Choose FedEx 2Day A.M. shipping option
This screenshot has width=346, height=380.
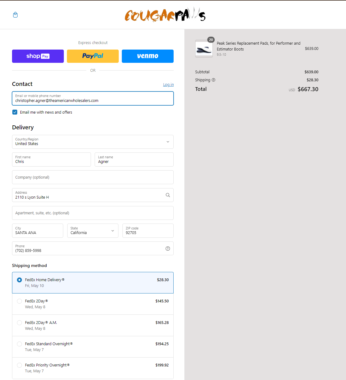click(93, 325)
